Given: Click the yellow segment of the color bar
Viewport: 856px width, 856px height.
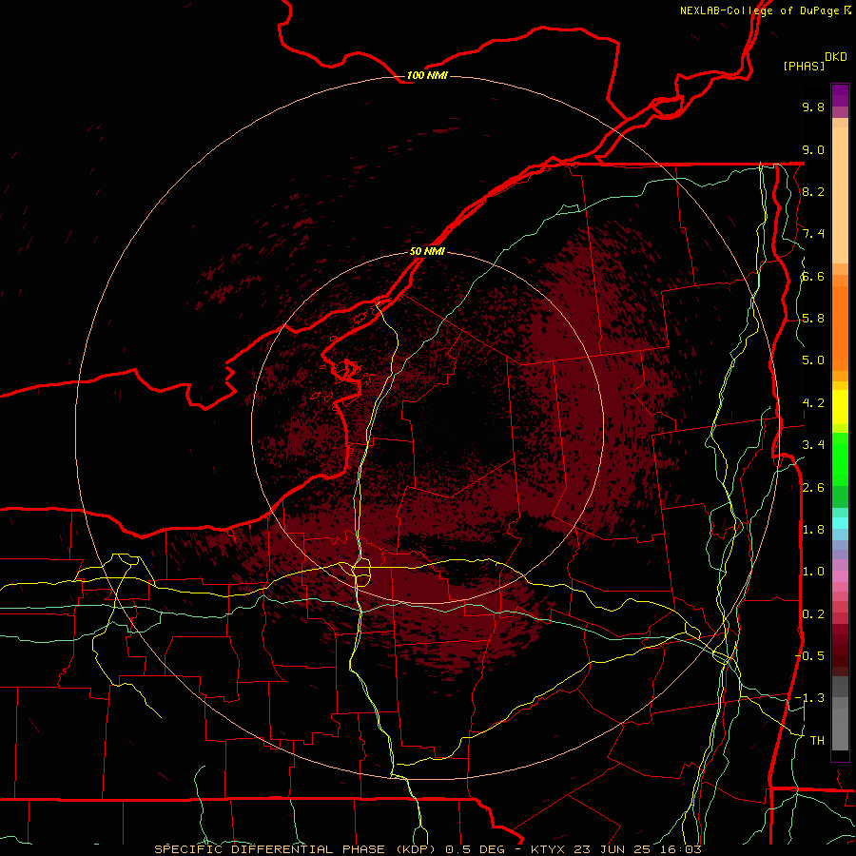Looking at the screenshot, I should pyautogui.click(x=840, y=407).
